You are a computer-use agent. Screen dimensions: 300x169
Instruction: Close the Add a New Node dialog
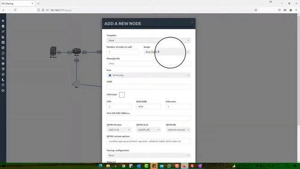(192, 22)
